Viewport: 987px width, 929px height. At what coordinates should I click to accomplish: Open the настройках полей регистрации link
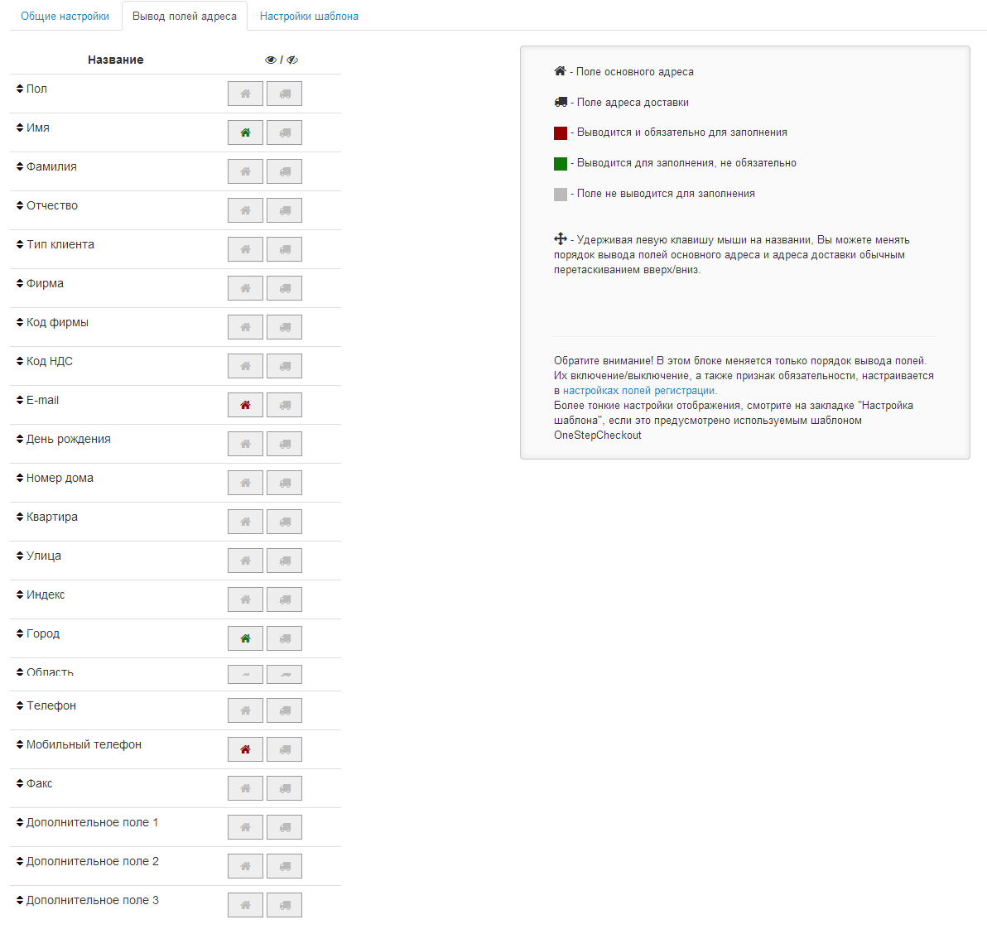(638, 391)
